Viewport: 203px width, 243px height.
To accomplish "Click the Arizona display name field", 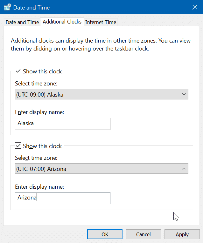I will [63, 198].
